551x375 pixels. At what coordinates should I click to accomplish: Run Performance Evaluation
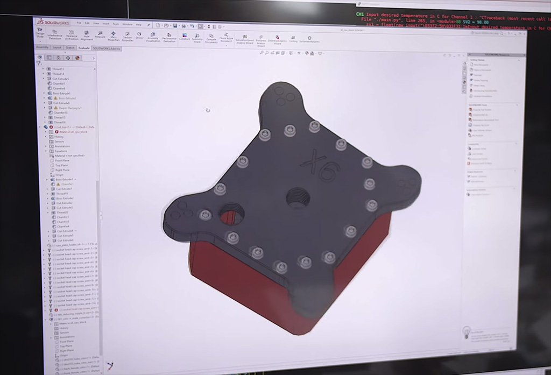click(x=169, y=37)
